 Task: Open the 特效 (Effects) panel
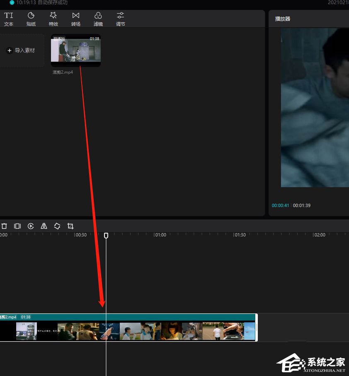[x=53, y=19]
